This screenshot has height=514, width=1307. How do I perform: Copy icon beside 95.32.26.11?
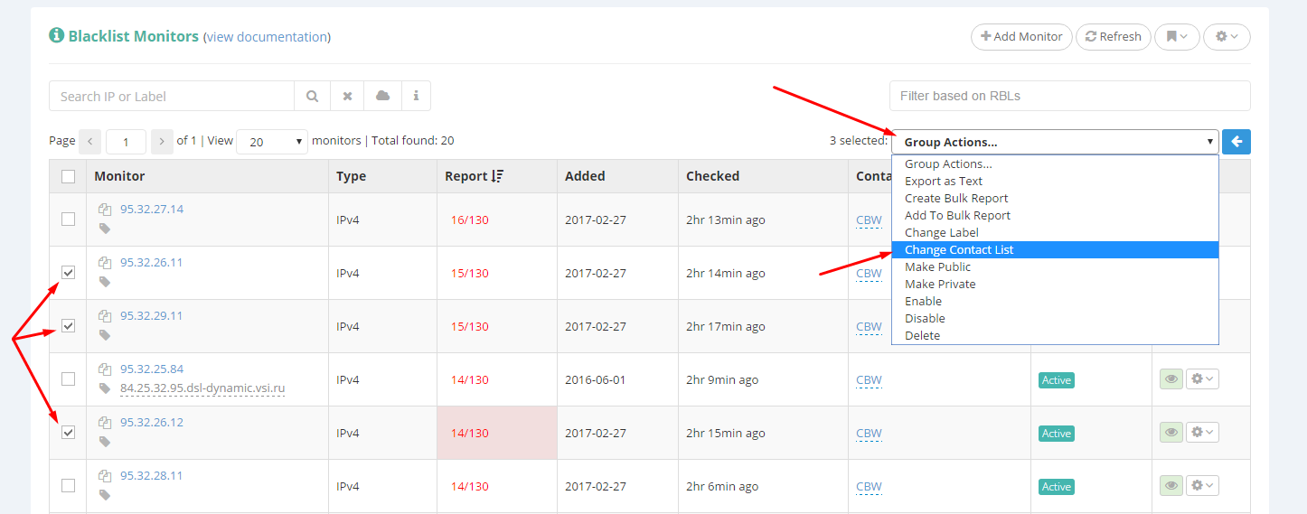[x=105, y=263]
